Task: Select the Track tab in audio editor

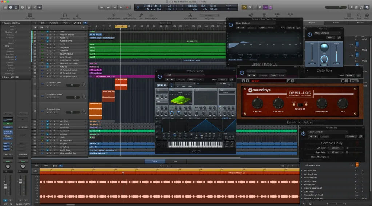Action: [x=155, y=161]
